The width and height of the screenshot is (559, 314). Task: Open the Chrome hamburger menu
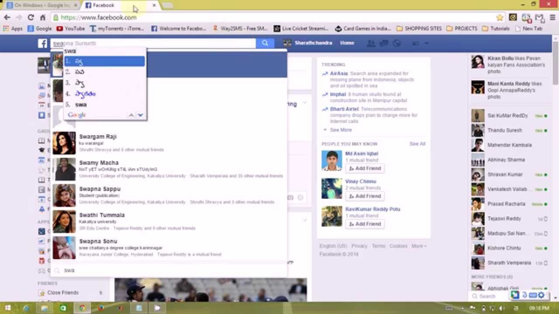[552, 17]
